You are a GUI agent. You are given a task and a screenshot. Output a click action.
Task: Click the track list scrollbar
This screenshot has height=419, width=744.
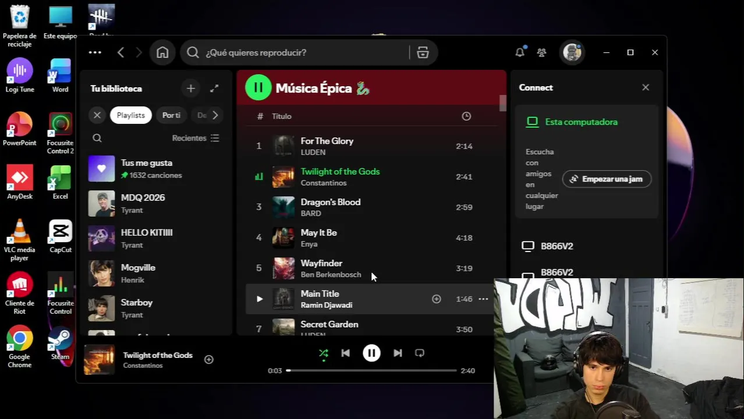(x=503, y=102)
